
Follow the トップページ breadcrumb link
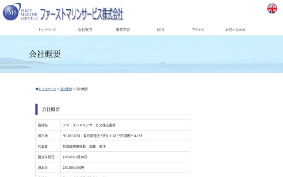(x=47, y=89)
